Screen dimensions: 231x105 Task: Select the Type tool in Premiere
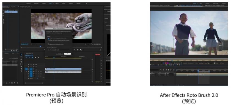coord(21,71)
